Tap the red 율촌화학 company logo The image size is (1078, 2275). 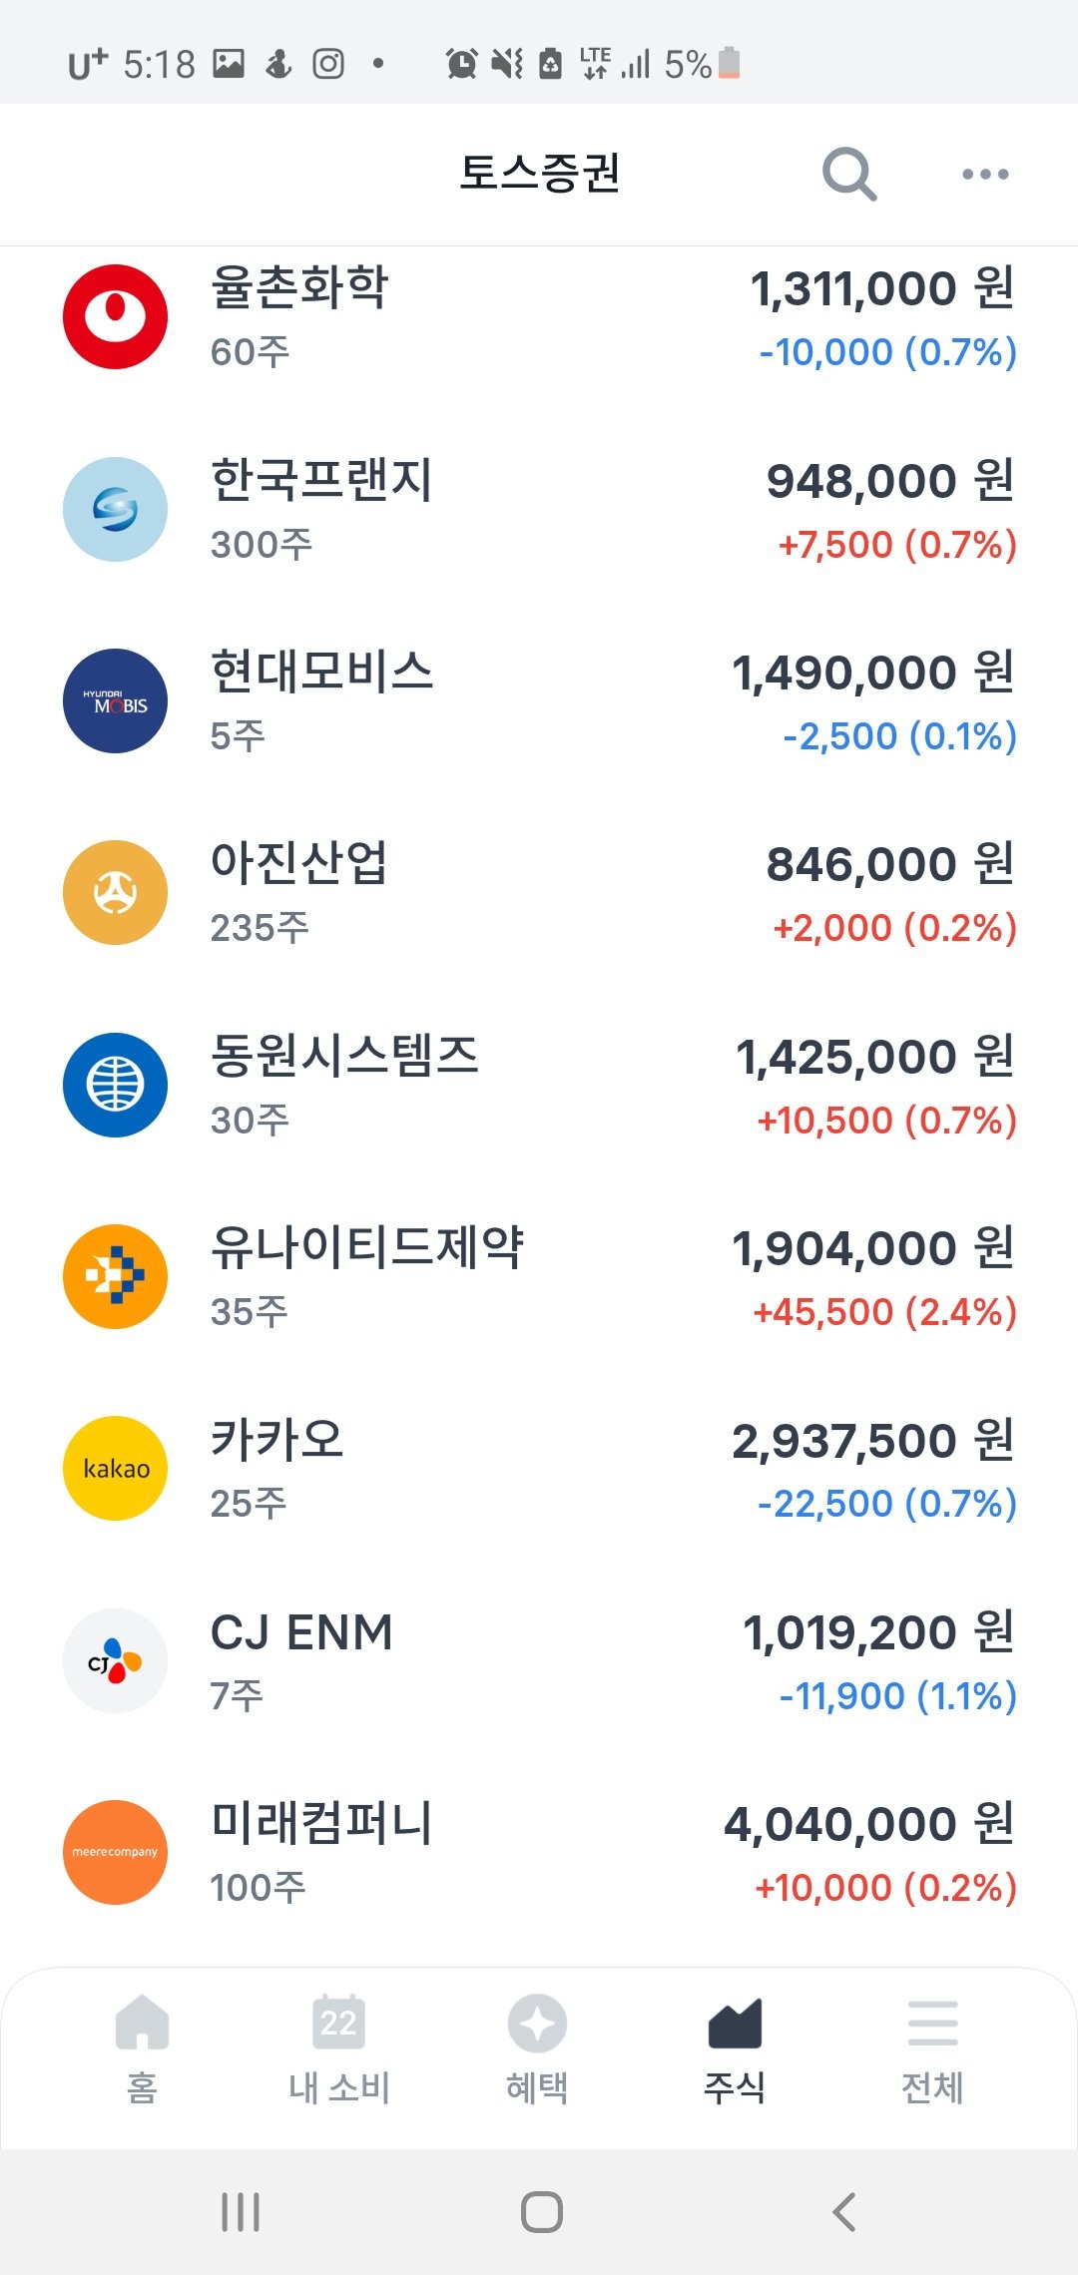point(115,316)
